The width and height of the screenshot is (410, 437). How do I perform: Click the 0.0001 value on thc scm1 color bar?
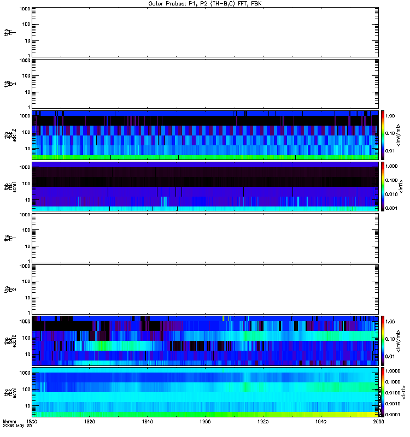click(x=393, y=415)
